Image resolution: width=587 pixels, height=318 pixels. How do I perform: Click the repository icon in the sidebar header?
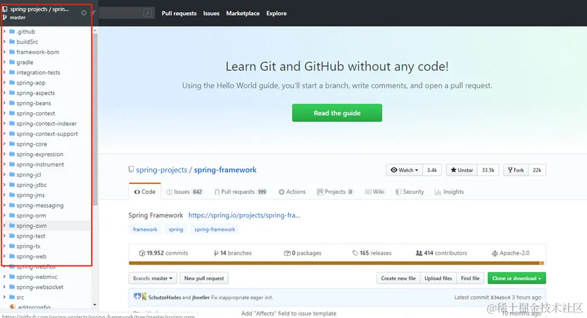point(5,9)
